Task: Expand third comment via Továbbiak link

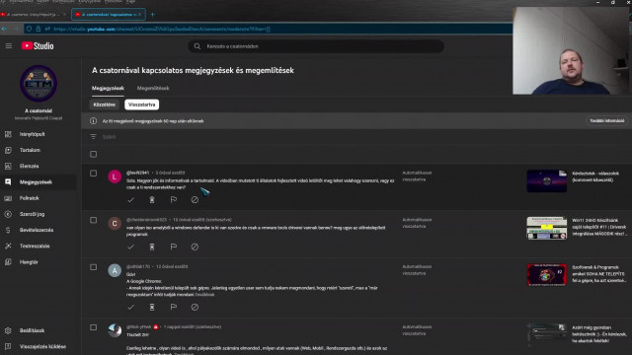Action: [x=204, y=295]
